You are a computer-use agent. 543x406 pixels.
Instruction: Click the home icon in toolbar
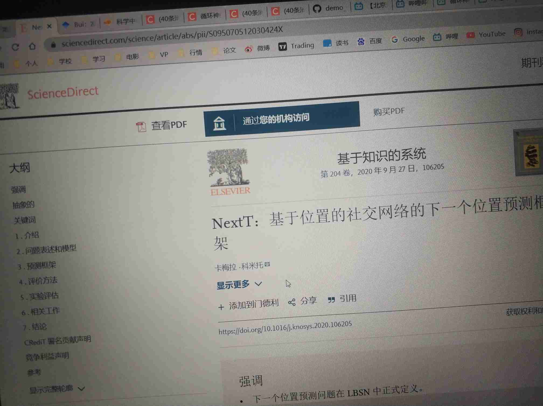[32, 46]
